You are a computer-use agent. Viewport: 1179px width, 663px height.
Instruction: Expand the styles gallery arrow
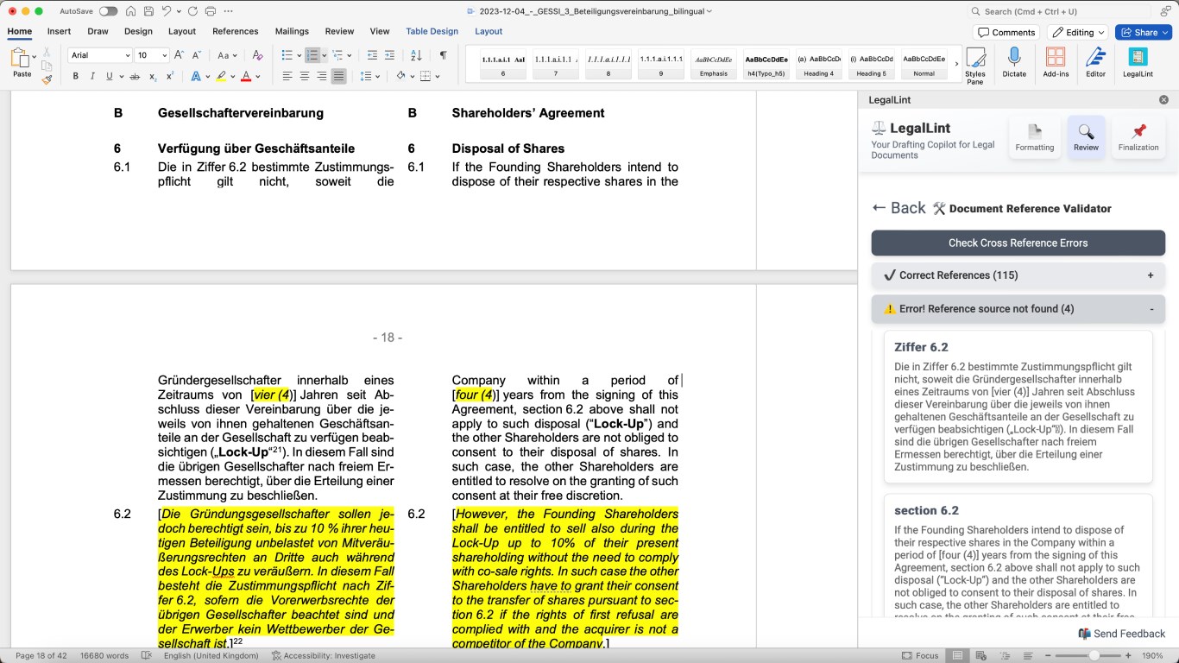pos(956,63)
